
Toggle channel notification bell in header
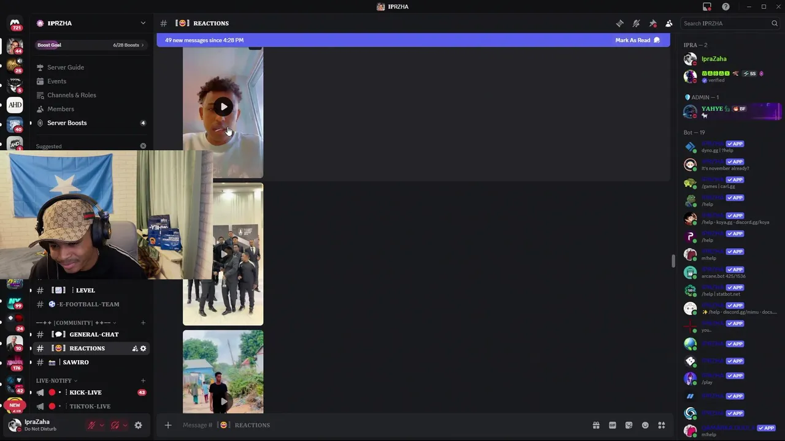636,23
